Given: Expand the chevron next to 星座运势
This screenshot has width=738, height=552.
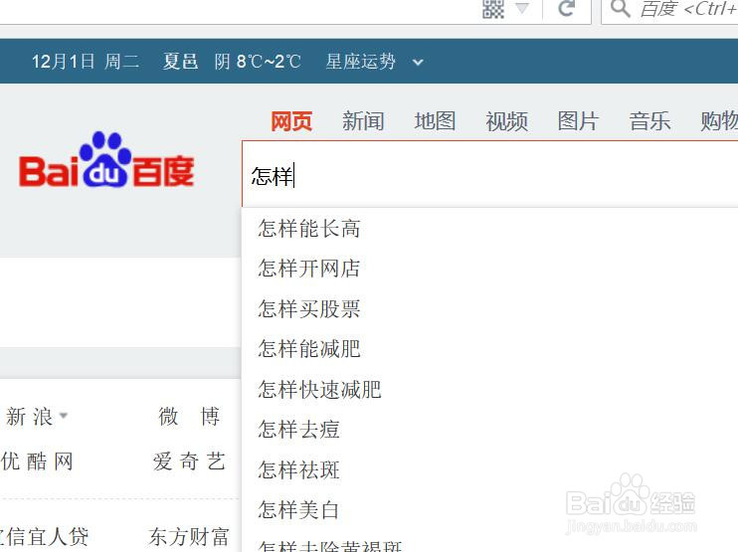Looking at the screenshot, I should click(x=418, y=62).
